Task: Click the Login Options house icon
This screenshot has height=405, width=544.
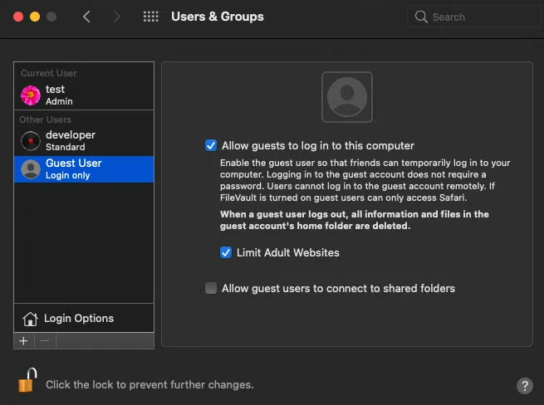Action: pos(31,319)
